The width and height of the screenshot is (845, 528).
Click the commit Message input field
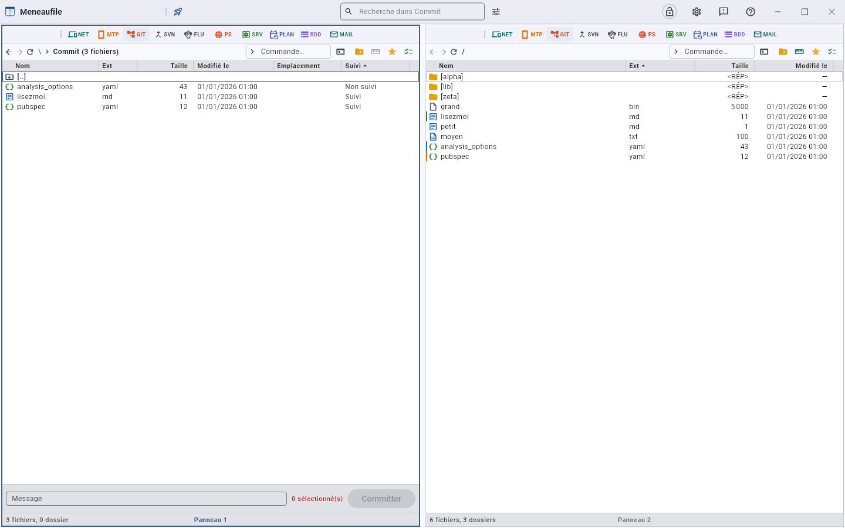coord(146,499)
